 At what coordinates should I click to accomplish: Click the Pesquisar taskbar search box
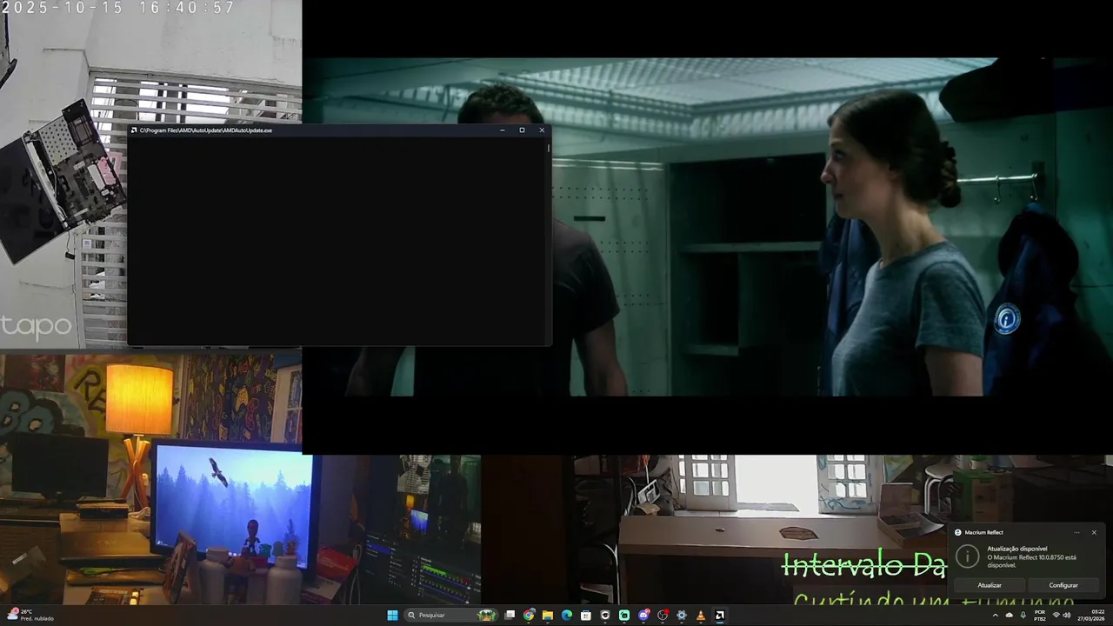(x=450, y=616)
